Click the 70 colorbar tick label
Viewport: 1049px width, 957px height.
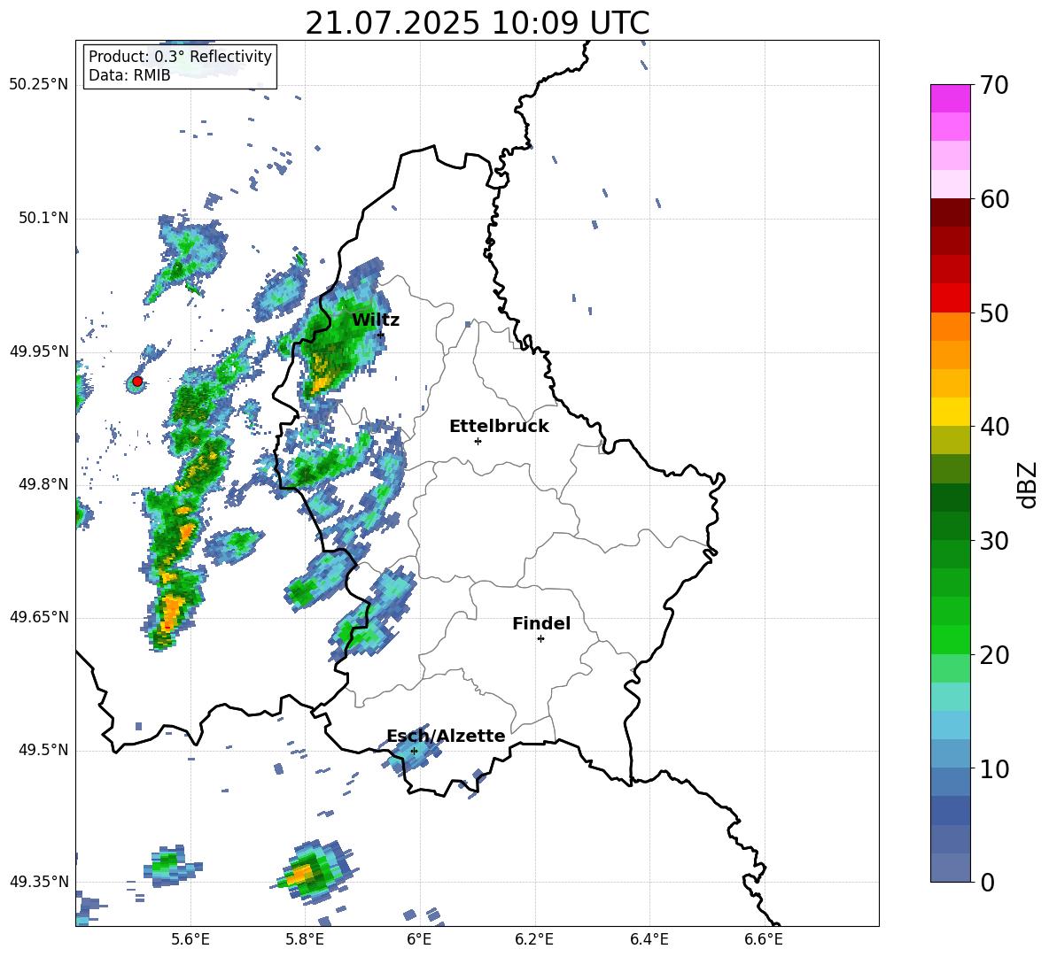tap(994, 86)
